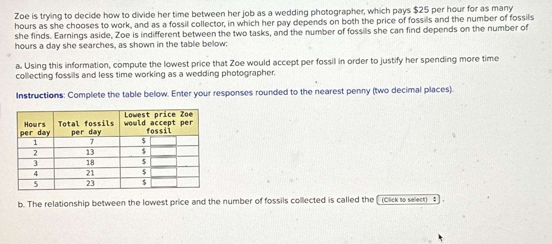Select the Hours per day column header

coord(34,127)
